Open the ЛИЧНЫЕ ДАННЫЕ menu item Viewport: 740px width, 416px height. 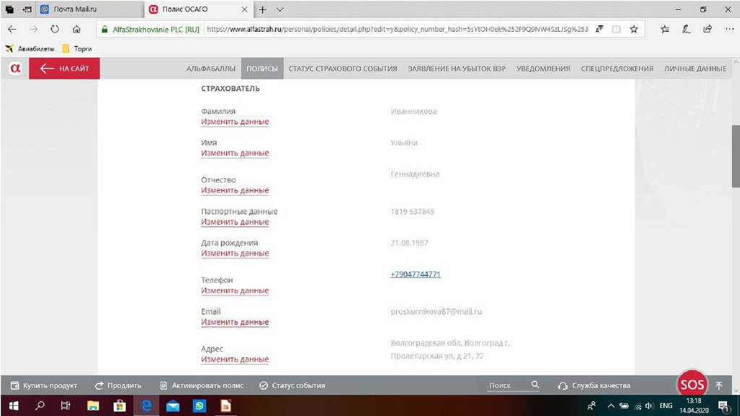(695, 69)
